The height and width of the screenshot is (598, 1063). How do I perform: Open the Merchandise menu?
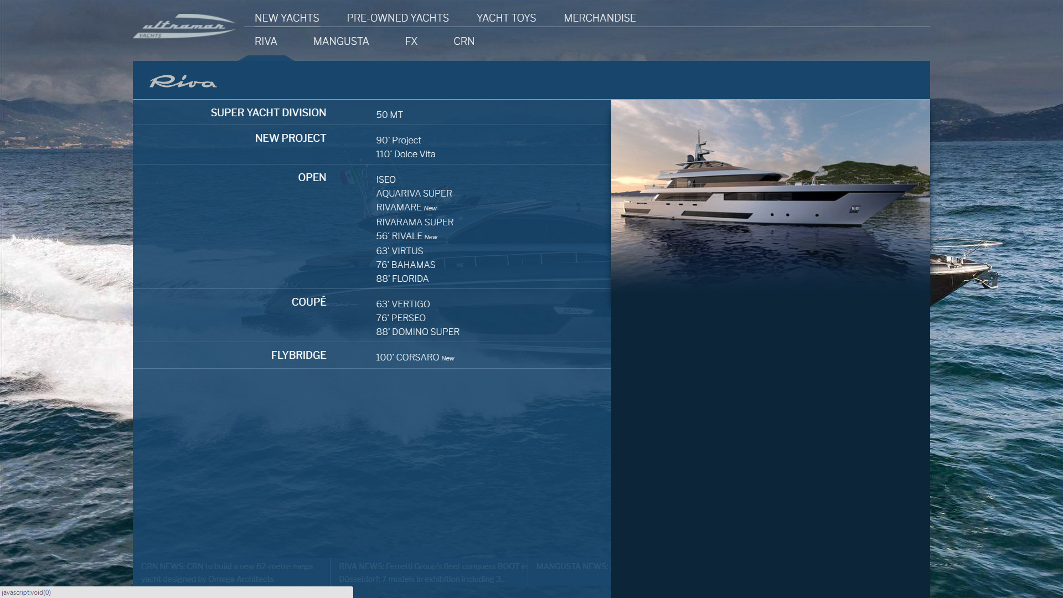coord(600,18)
